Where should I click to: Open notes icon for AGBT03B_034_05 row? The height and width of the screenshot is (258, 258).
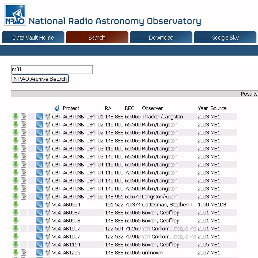pyautogui.click(x=24, y=196)
